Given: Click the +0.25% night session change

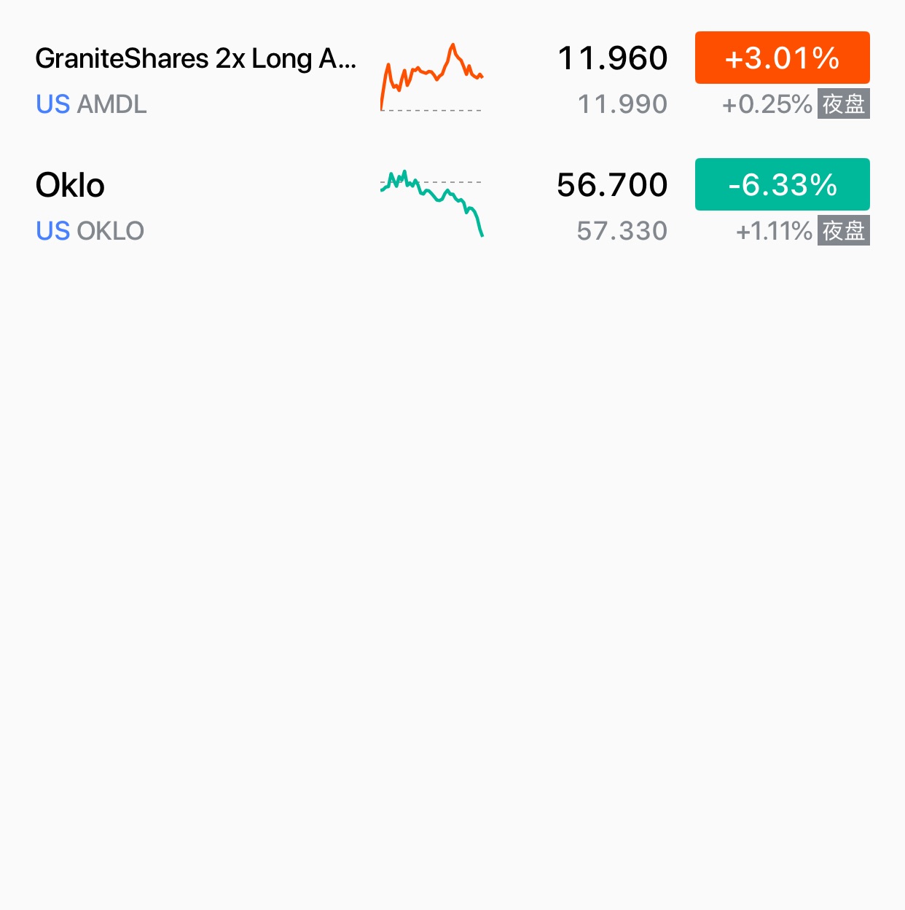Looking at the screenshot, I should (767, 105).
